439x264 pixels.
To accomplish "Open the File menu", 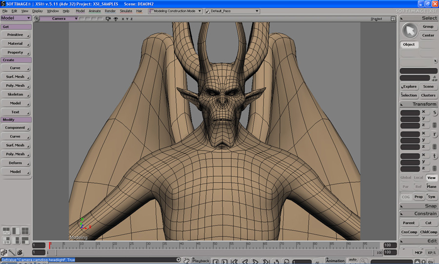I will click(5, 11).
